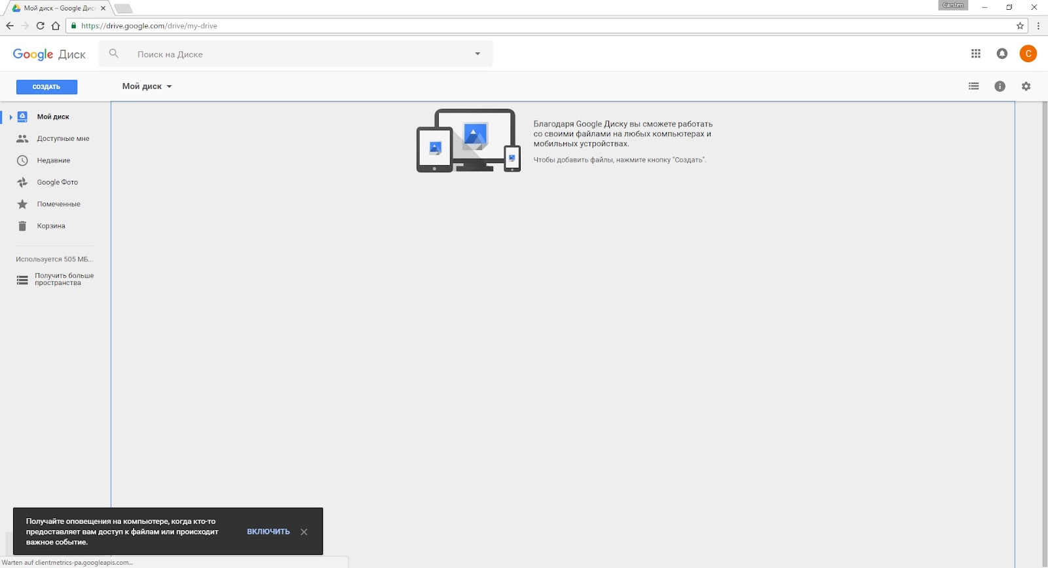Close the Мой диск browser tab

[103, 9]
